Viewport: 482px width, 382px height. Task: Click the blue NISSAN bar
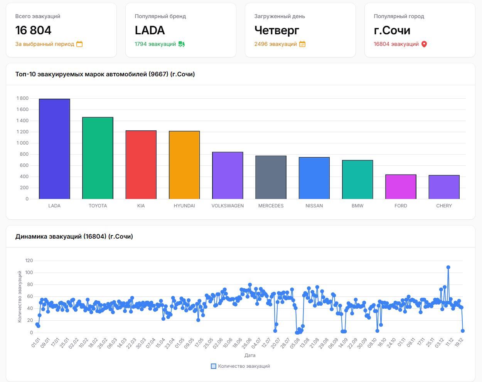314,178
